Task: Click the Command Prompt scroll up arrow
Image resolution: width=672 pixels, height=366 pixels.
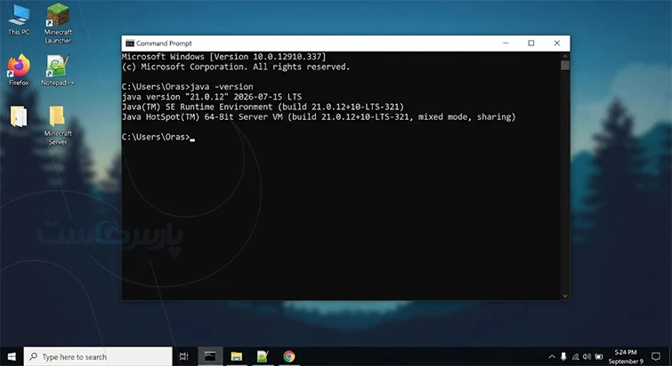Action: (565, 56)
